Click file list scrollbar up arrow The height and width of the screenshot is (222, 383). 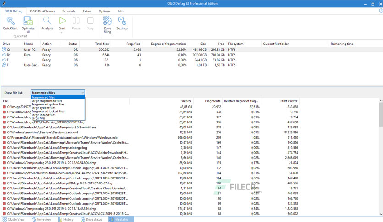click(x=381, y=100)
